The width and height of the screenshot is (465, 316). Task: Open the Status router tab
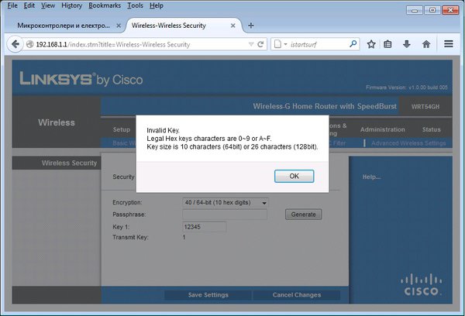(431, 129)
